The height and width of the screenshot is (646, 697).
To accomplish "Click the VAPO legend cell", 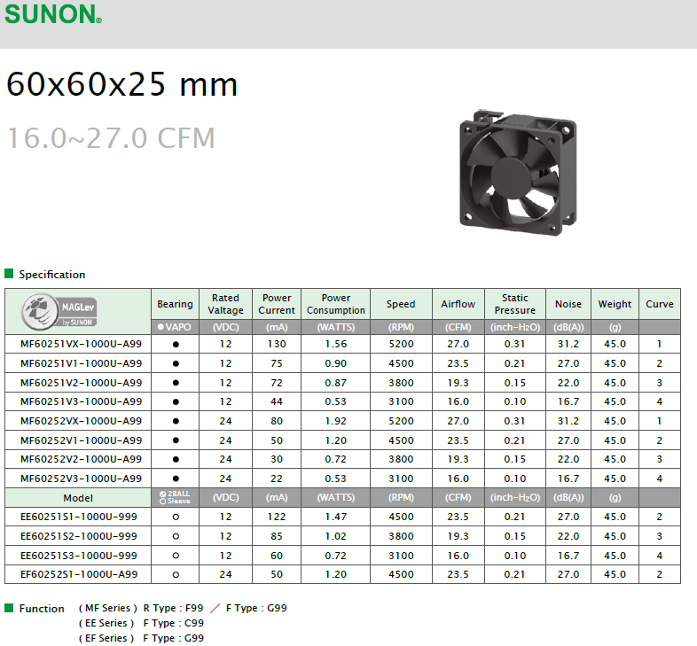I will 175,327.
